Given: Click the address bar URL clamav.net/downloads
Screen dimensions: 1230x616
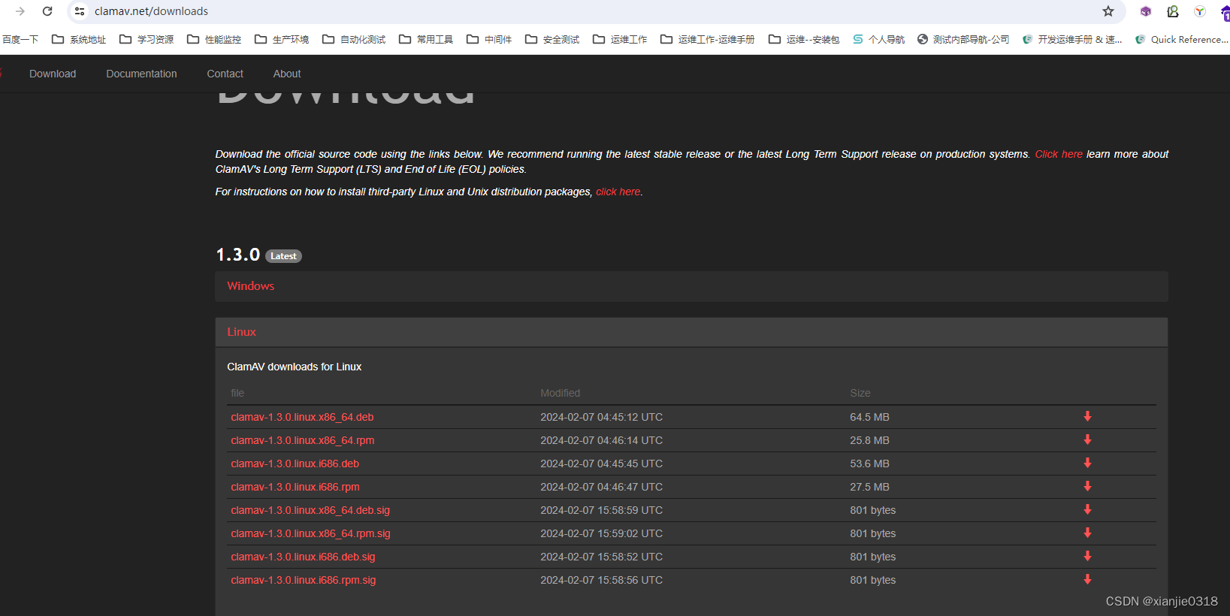Looking at the screenshot, I should (x=151, y=11).
